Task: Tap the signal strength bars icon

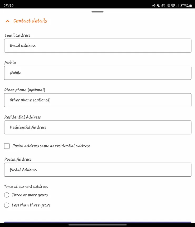Action: 178,6
